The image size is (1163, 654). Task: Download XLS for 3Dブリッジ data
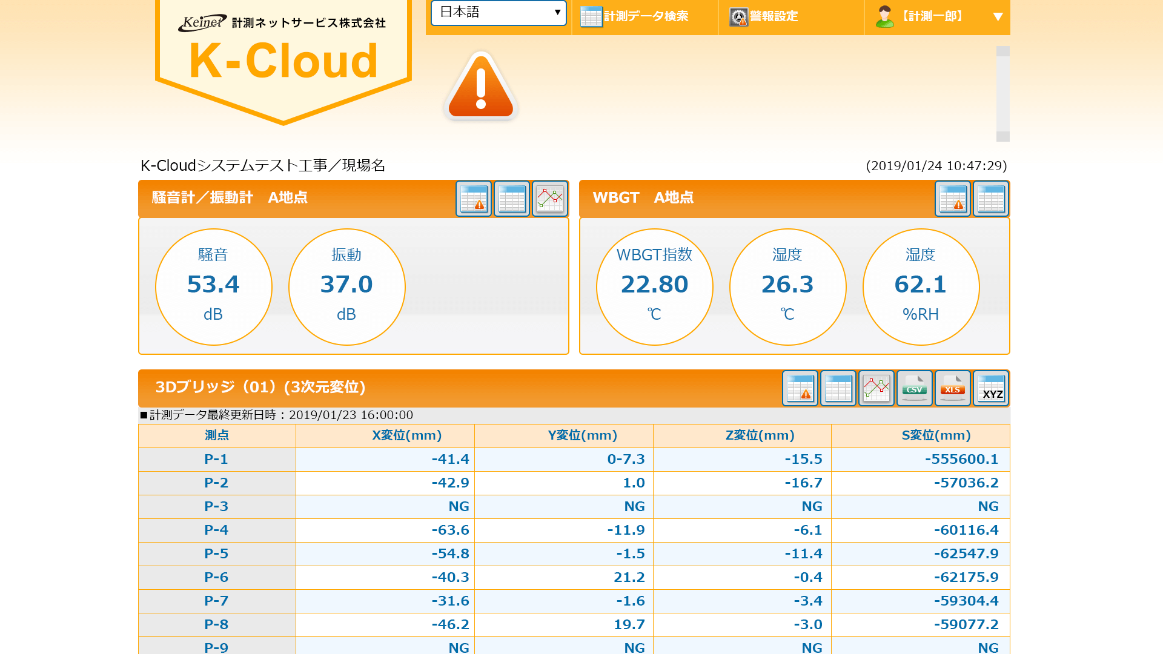953,388
